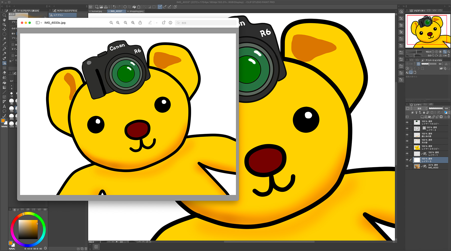Click the Undo icon in command bar
The height and width of the screenshot is (251, 451).
114,7
